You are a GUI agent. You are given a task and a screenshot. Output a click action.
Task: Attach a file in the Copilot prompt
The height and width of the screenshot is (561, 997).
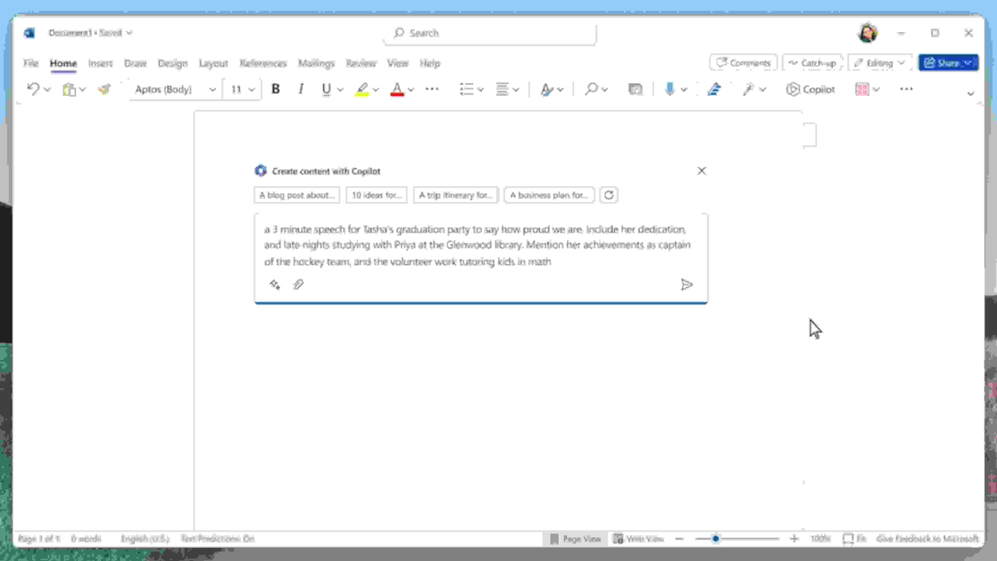click(298, 284)
